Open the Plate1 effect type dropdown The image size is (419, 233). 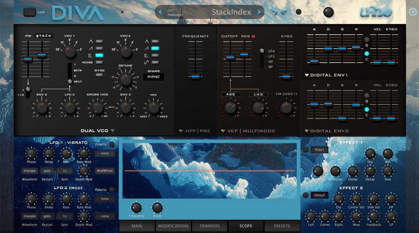[320, 150]
